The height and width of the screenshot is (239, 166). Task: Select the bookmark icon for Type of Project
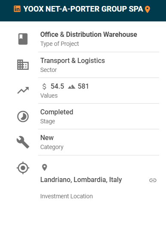point(23,39)
